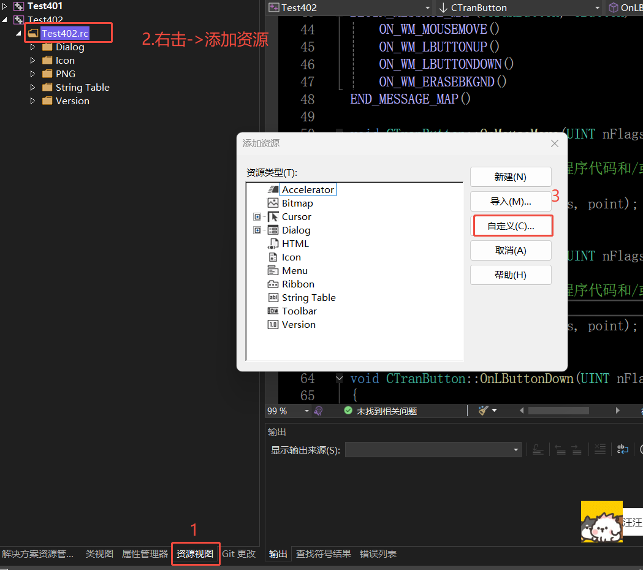Click the 新建(N) button
Image resolution: width=643 pixels, height=570 pixels.
click(511, 177)
